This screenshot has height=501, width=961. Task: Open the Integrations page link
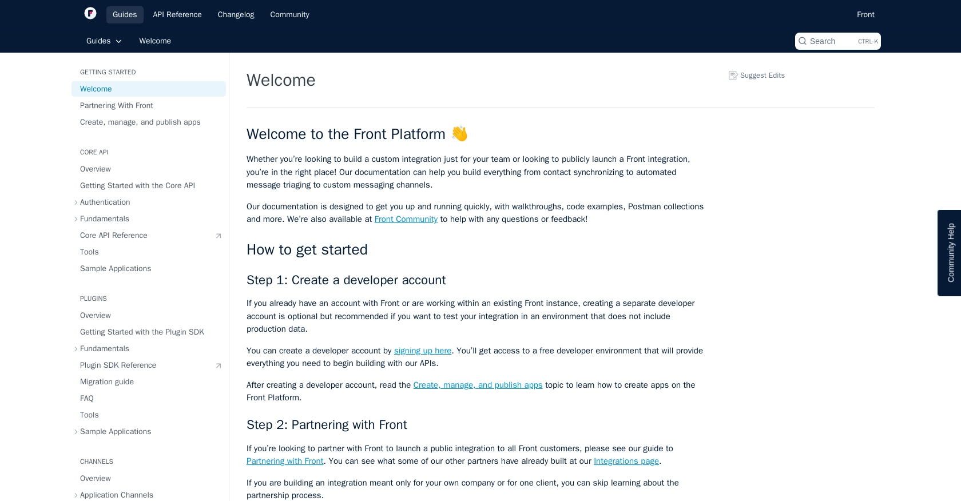point(626,461)
